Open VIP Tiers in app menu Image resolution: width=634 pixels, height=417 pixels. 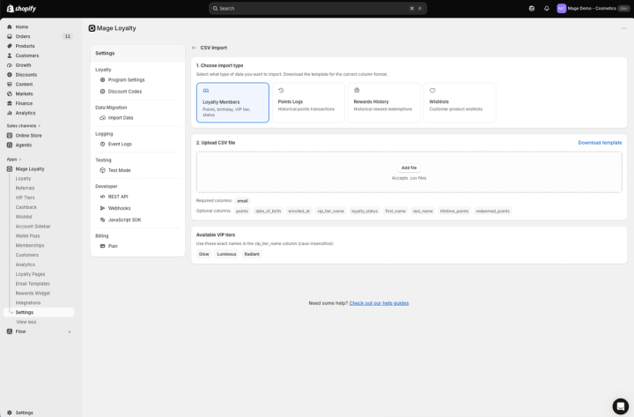(25, 197)
